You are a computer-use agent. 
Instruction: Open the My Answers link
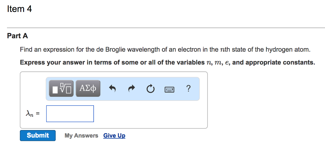click(81, 135)
